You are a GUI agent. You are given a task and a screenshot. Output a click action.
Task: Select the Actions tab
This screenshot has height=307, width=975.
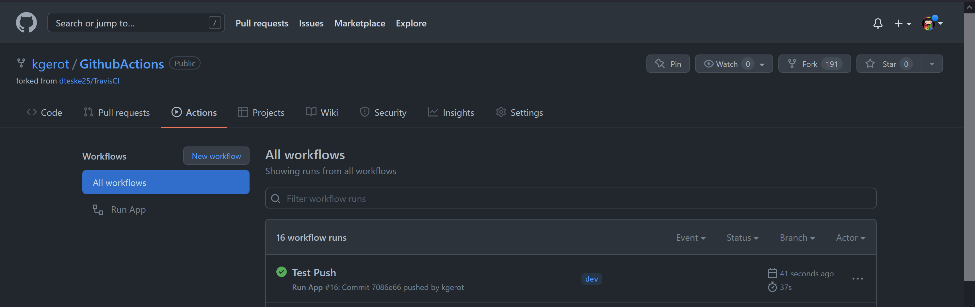pyautogui.click(x=194, y=113)
